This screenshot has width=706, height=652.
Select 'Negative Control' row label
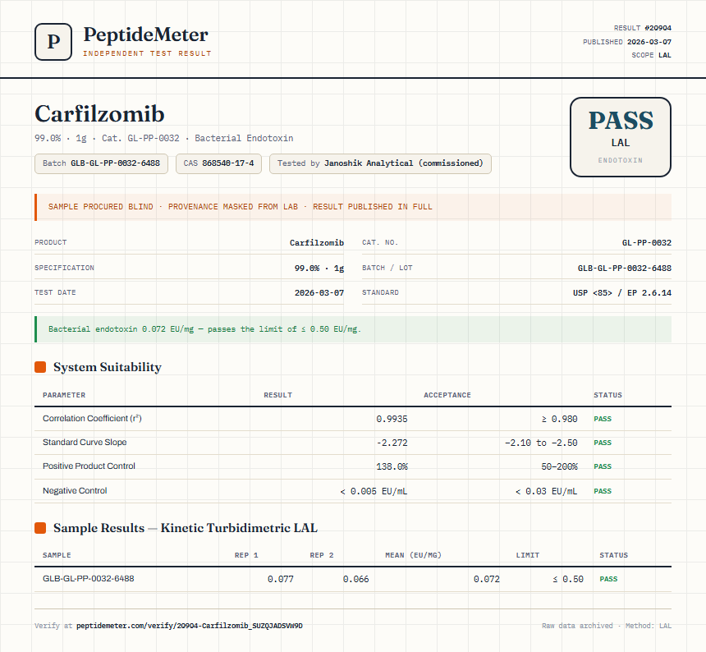75,490
